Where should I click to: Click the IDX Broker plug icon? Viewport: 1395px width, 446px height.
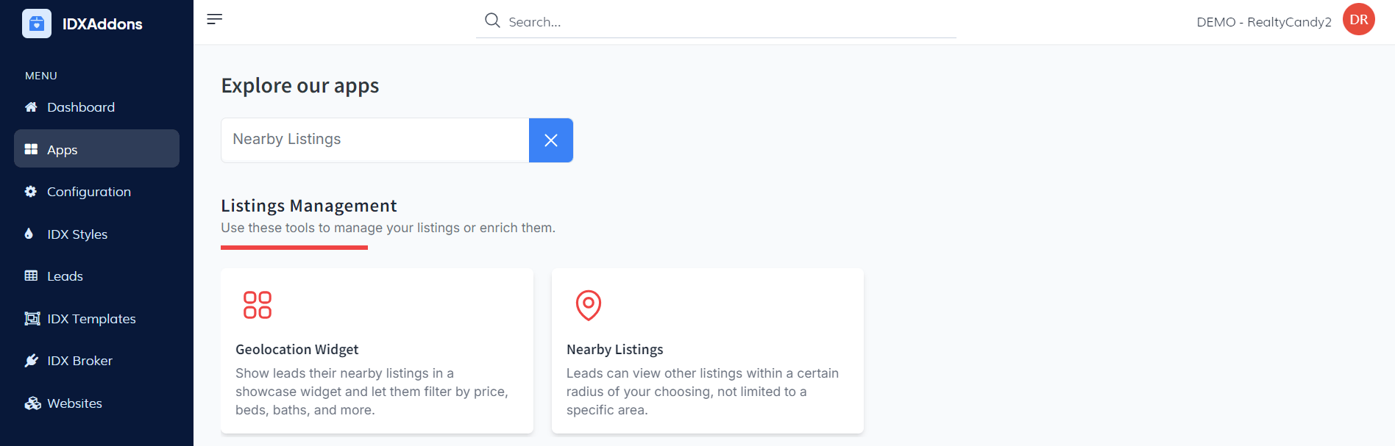coord(31,361)
